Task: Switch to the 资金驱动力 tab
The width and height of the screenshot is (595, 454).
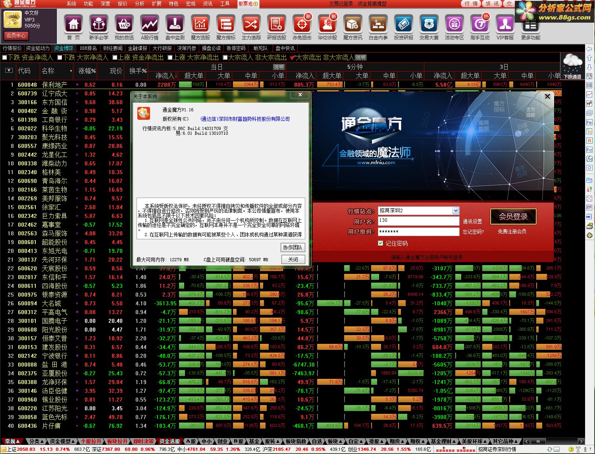Action: [38, 48]
